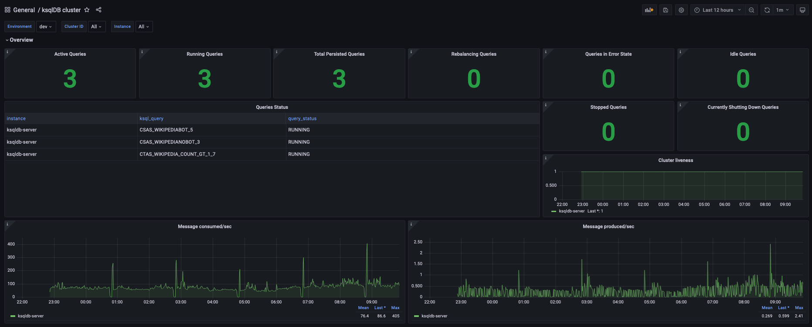Click the Instance variable label
Viewport: 812px width, 327px height.
tap(122, 27)
